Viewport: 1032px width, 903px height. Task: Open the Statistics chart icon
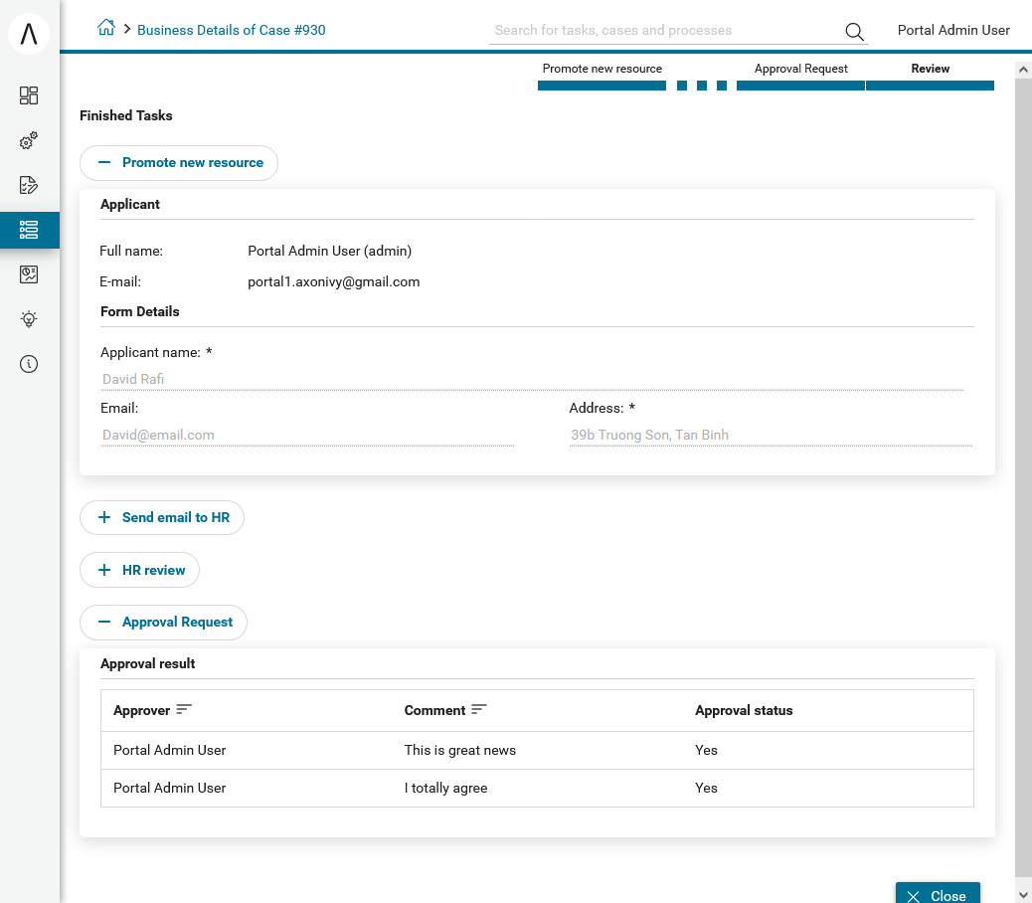[x=28, y=274]
